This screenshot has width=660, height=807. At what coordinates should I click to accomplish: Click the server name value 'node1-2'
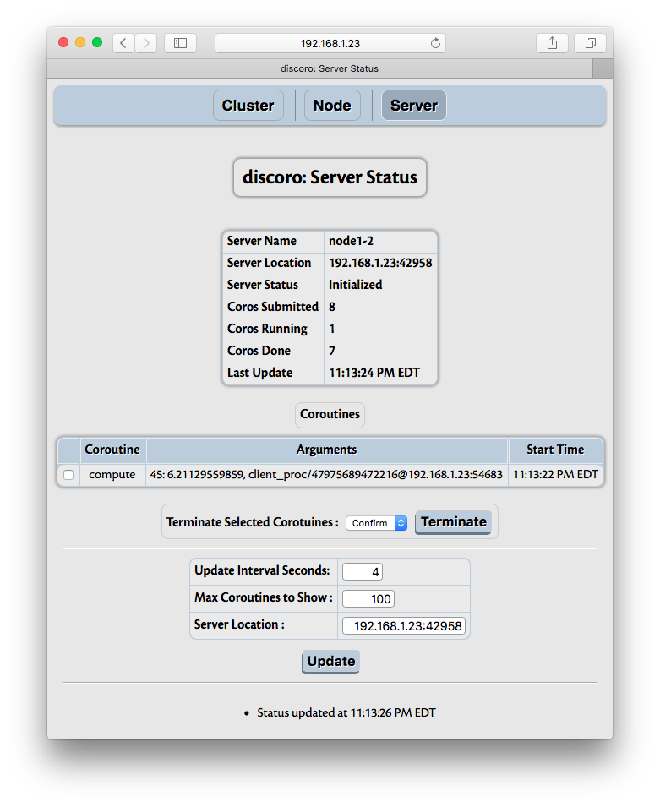point(351,241)
